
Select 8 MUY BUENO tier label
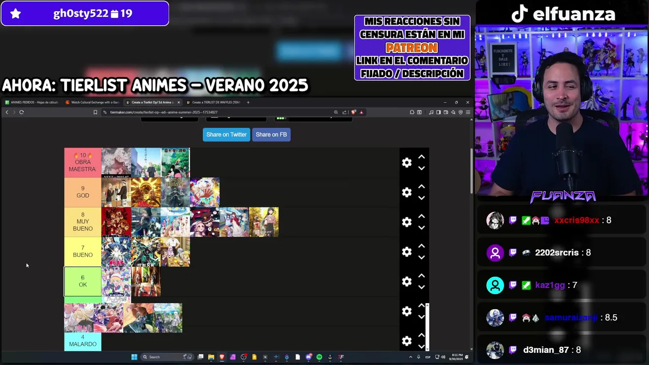coord(83,222)
